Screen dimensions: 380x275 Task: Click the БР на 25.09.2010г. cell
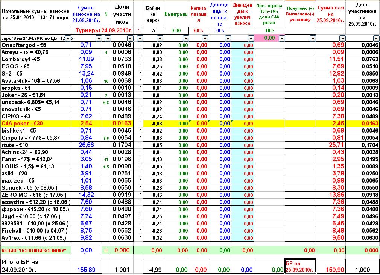300,266
